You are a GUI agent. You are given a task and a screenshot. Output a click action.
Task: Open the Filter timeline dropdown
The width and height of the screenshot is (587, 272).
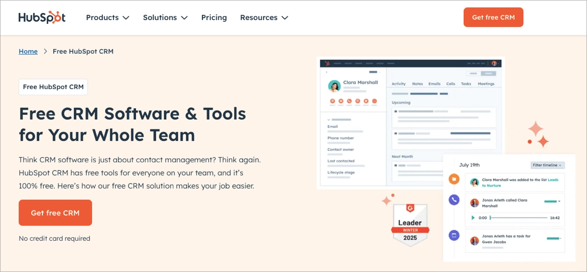547,165
